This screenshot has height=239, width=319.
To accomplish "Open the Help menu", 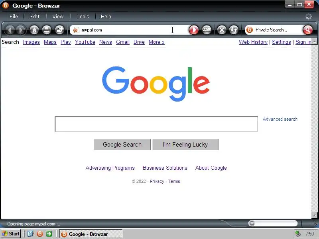I will tap(106, 16).
